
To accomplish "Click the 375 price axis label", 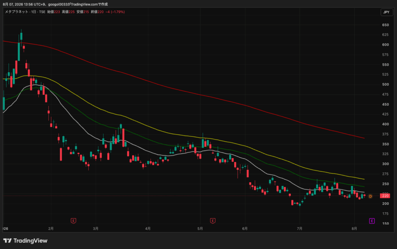I will (x=385, y=134).
